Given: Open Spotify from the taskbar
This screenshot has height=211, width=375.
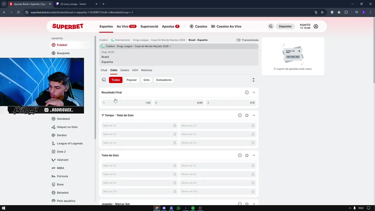Looking at the screenshot, I should click(x=193, y=208).
